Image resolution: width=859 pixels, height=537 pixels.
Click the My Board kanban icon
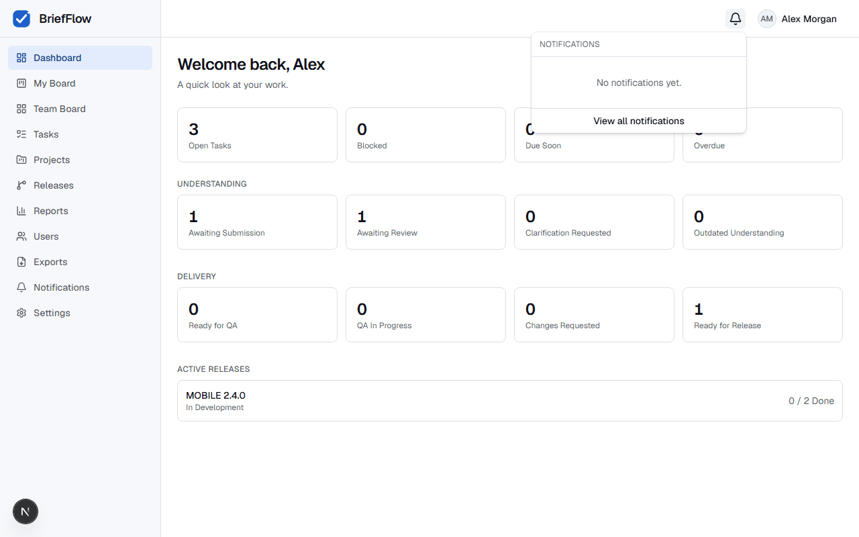click(21, 83)
